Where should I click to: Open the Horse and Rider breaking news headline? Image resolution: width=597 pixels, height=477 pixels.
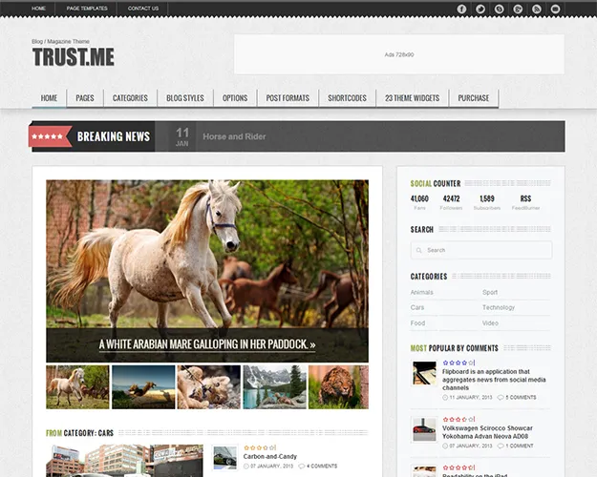click(234, 136)
